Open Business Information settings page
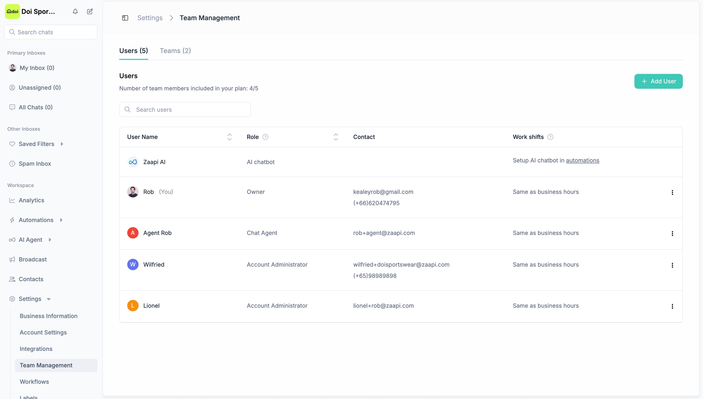 [49, 316]
